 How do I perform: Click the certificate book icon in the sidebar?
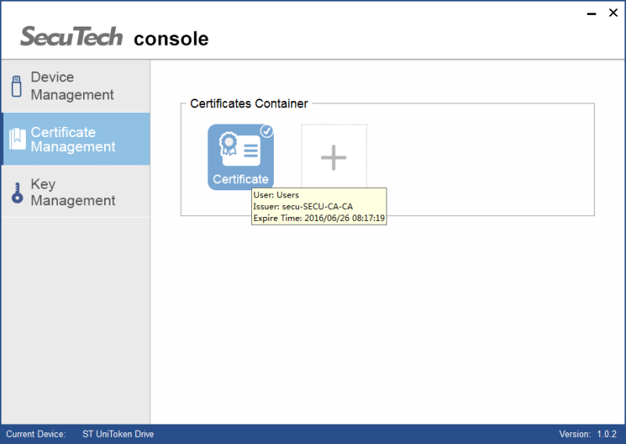coord(17,139)
